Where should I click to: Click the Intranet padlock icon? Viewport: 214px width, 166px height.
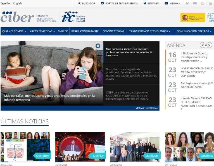(145, 3)
